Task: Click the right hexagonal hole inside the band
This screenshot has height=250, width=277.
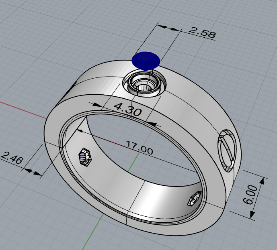Action: coord(195,199)
